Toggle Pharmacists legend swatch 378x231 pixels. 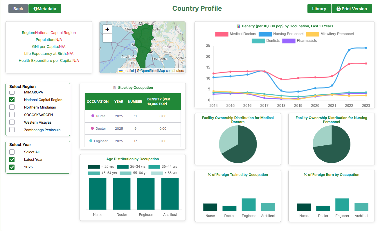click(x=289, y=41)
